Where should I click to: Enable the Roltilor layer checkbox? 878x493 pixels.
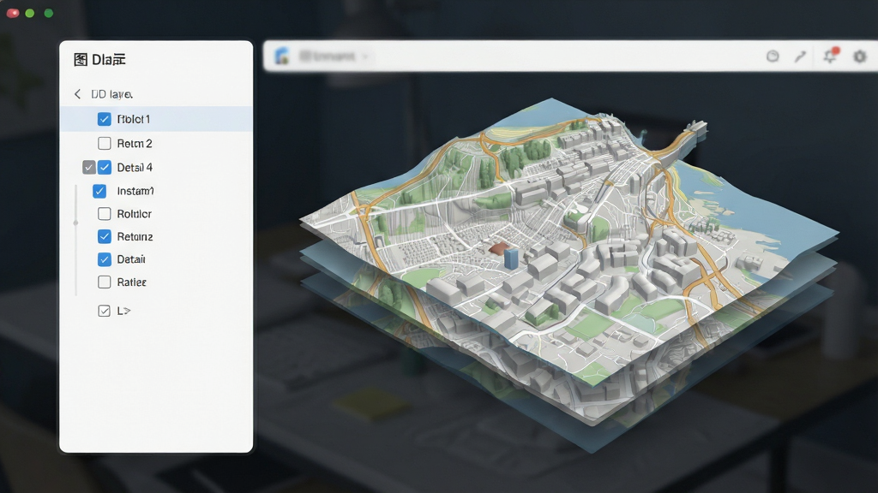(x=104, y=213)
